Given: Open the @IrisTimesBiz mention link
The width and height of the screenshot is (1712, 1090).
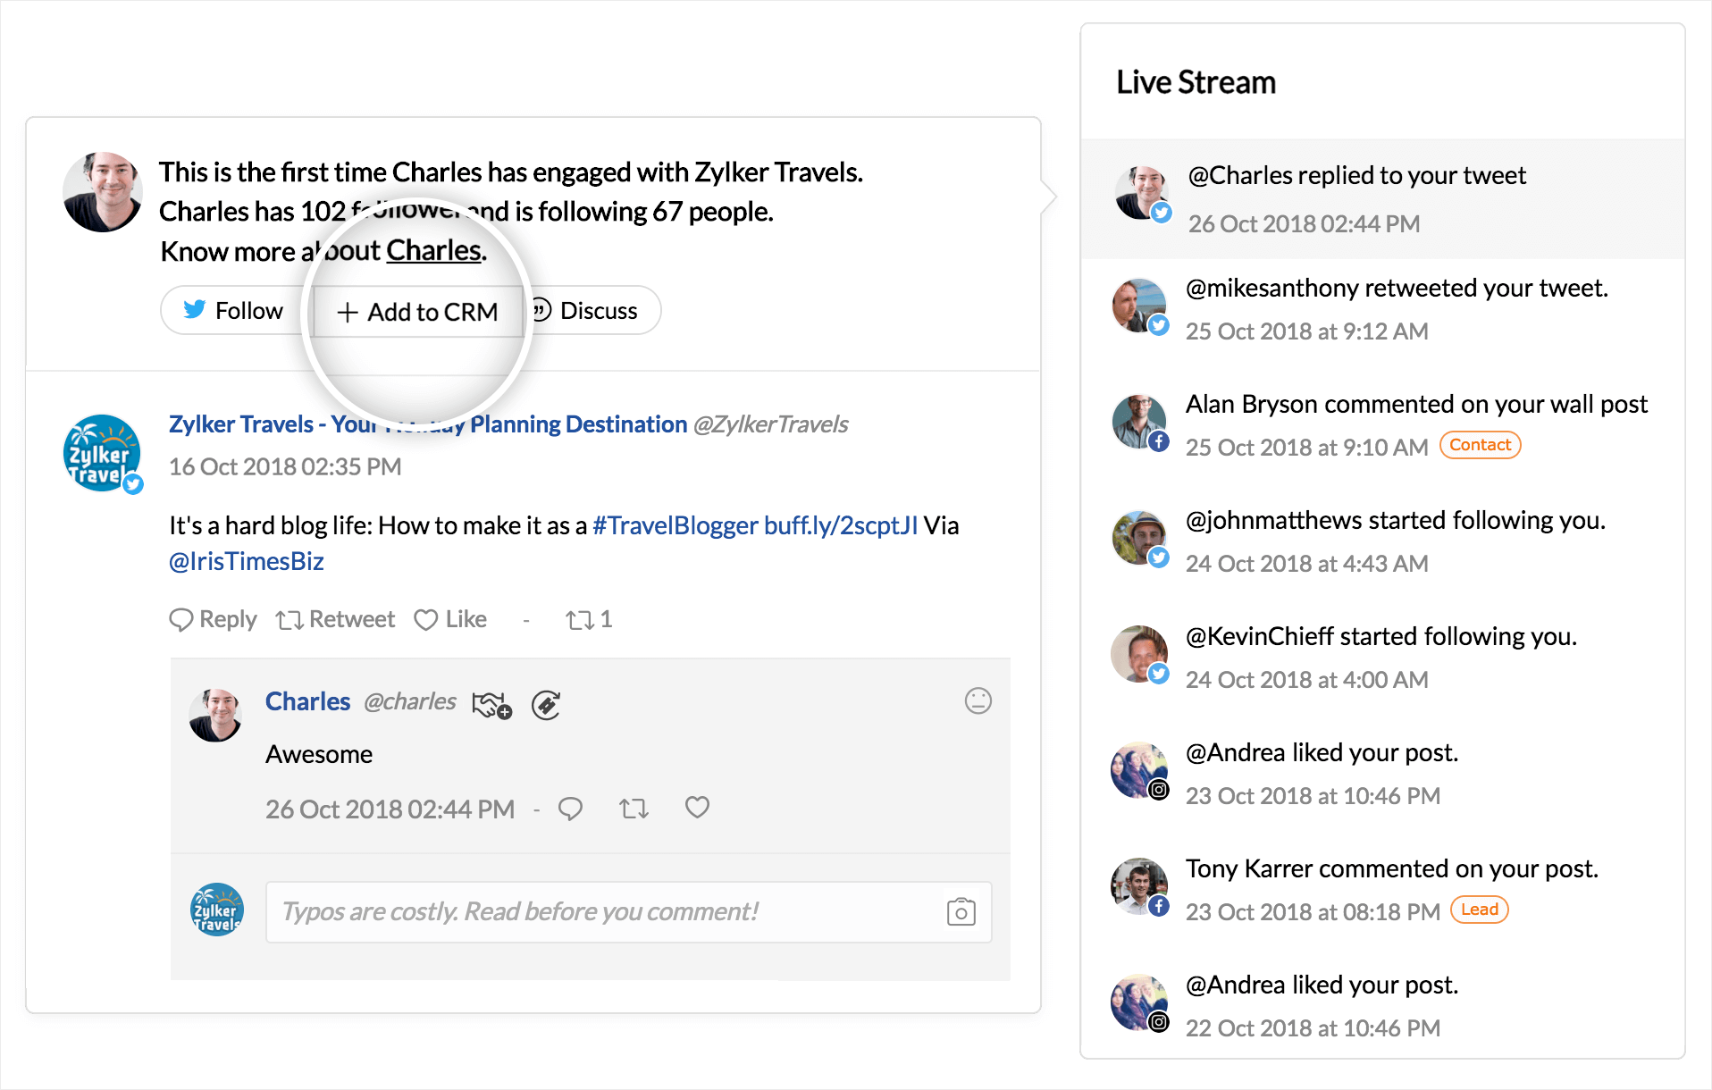Looking at the screenshot, I should [247, 561].
